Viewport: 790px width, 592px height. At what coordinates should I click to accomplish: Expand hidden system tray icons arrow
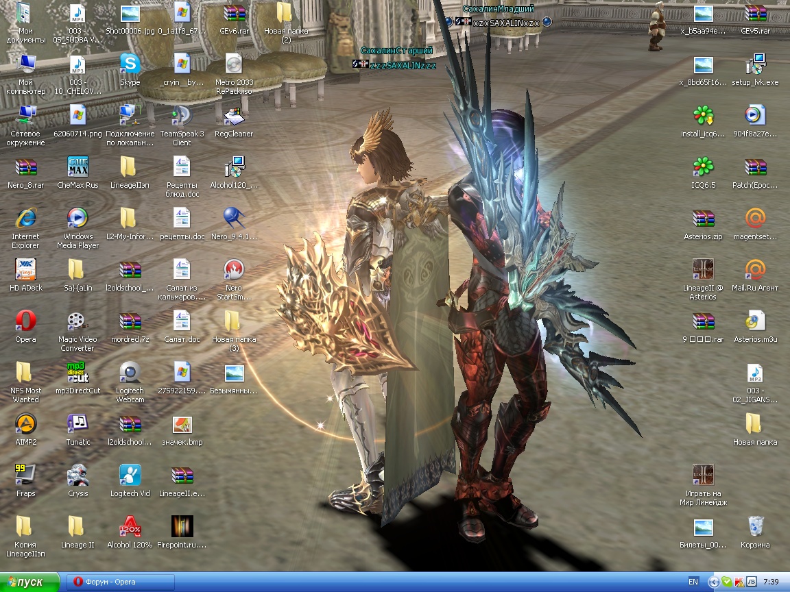pyautogui.click(x=713, y=582)
